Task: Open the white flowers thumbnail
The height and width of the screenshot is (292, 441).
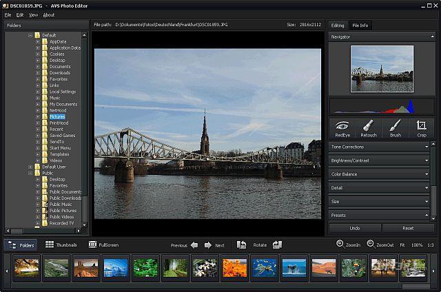Action: [205, 268]
